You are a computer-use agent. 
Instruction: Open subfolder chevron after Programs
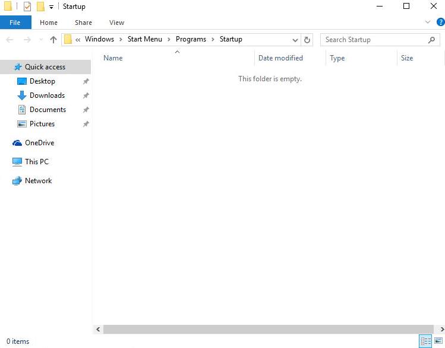click(213, 40)
